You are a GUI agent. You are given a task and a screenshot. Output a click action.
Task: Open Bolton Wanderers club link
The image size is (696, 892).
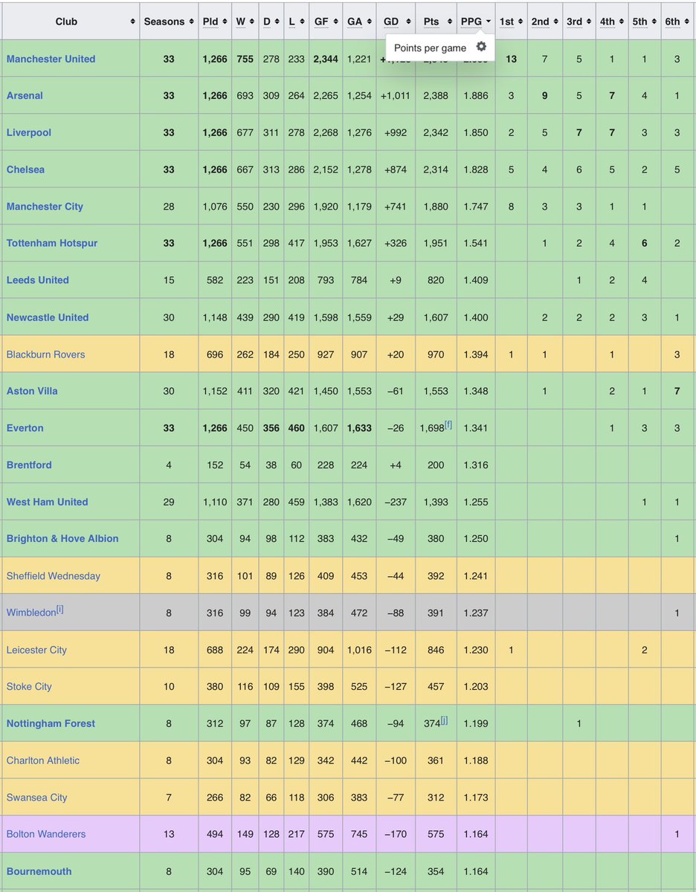click(x=45, y=835)
